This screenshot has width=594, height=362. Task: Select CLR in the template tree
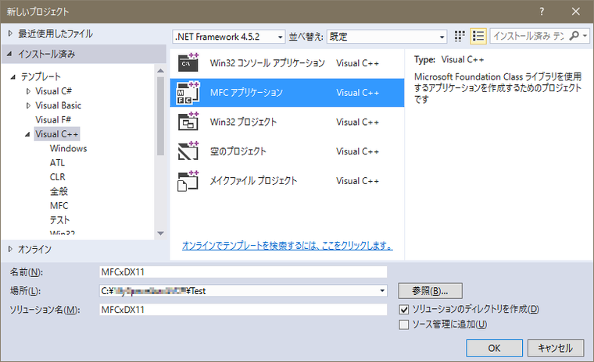[58, 177]
